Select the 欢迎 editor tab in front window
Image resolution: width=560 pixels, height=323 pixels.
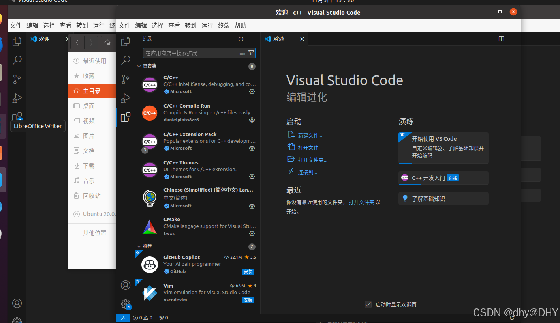point(284,39)
